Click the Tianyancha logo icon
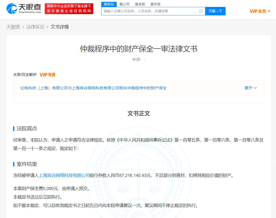This screenshot has width=276, height=218. click(x=12, y=9)
